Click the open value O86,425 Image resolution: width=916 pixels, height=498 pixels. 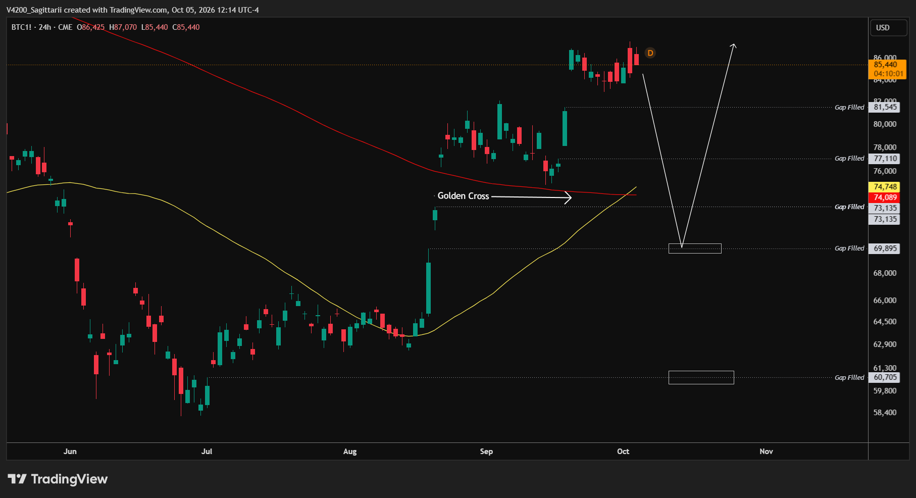coord(90,27)
